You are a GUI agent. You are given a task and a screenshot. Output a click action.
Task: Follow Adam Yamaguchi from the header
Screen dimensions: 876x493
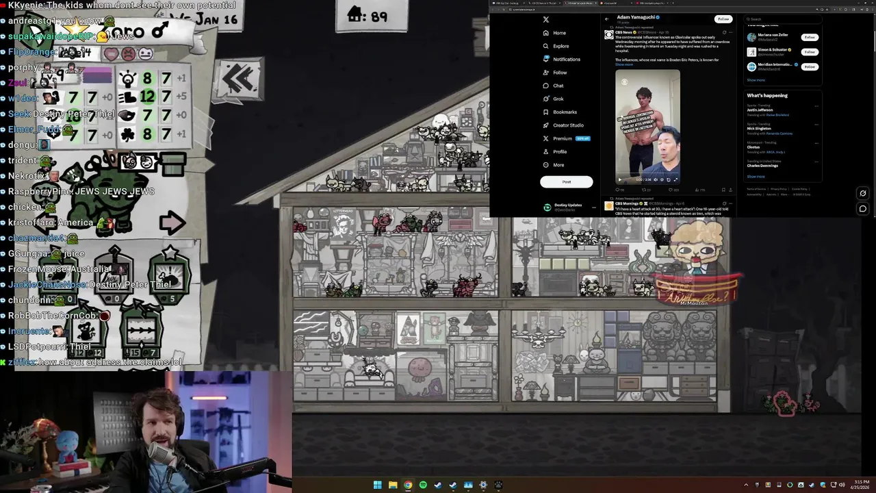[723, 19]
